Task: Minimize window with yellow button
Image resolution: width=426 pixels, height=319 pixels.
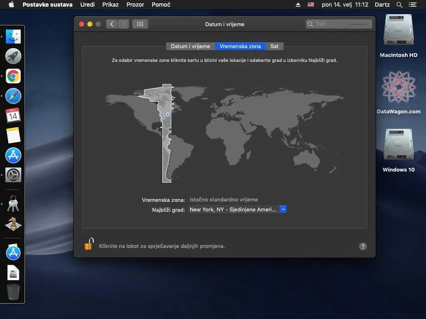Action: tap(90, 24)
